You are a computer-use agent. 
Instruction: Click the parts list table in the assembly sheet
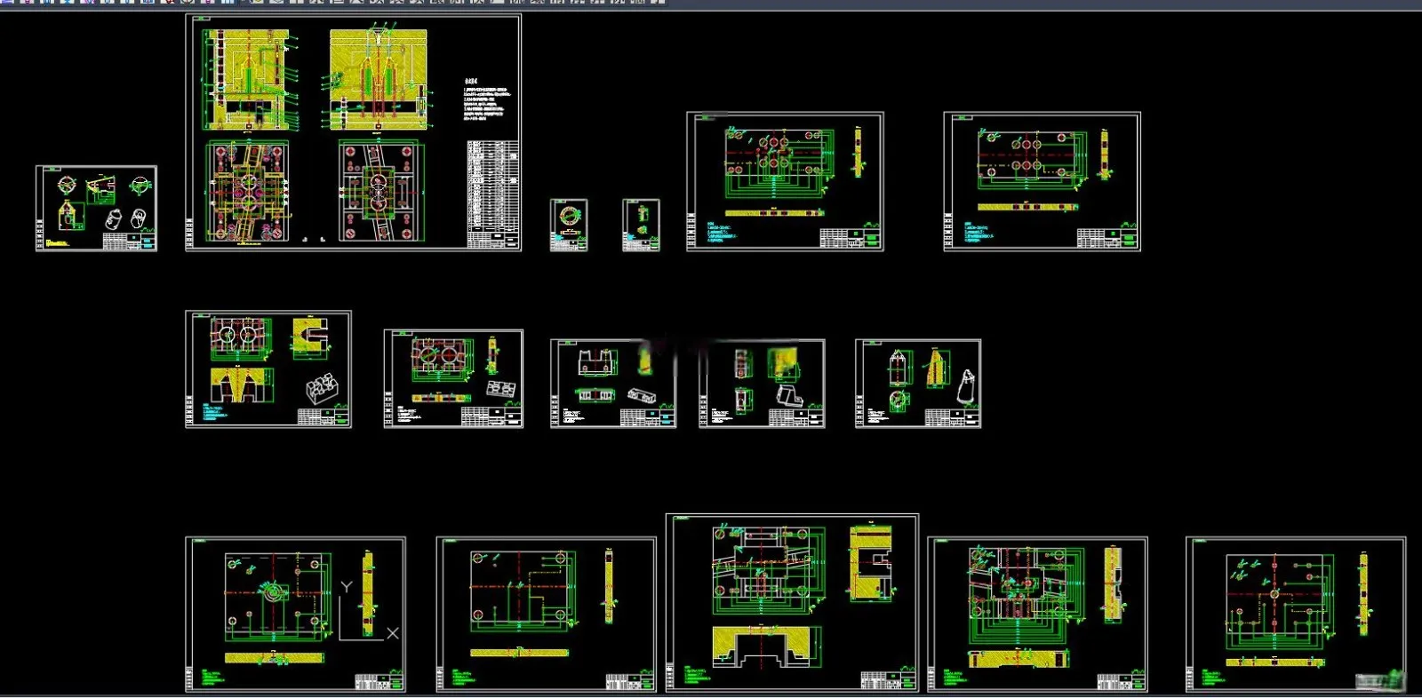click(493, 194)
